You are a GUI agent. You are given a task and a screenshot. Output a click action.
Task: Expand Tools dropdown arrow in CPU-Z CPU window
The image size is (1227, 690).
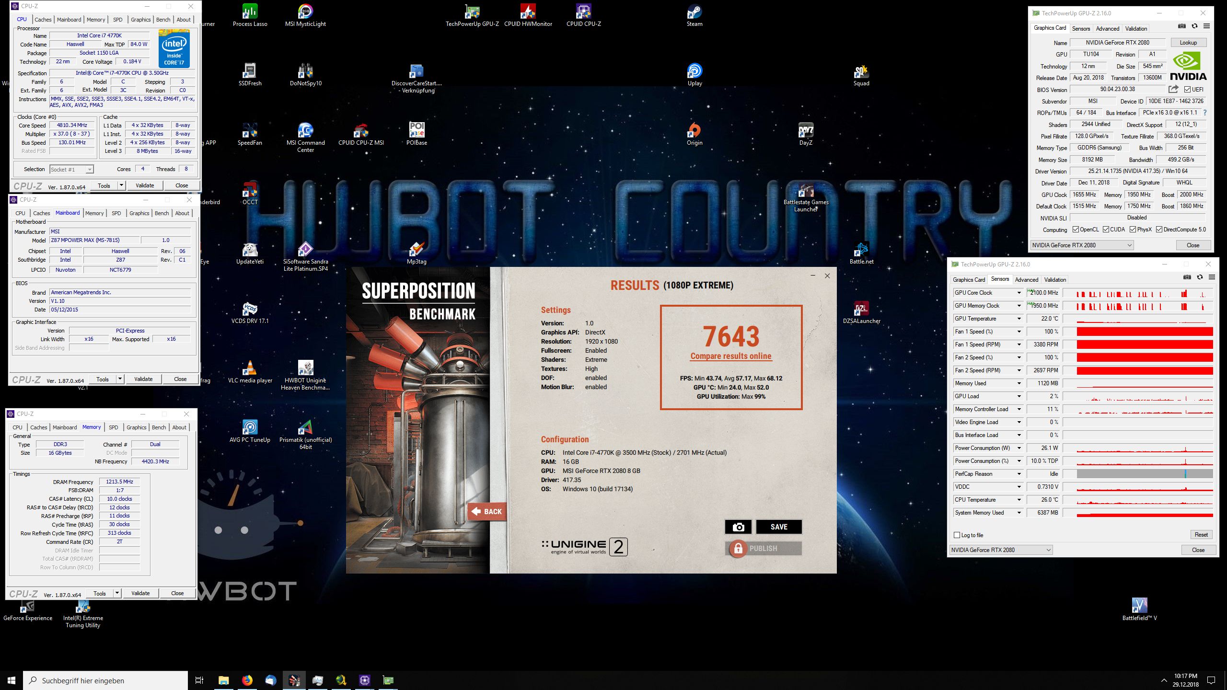click(121, 185)
